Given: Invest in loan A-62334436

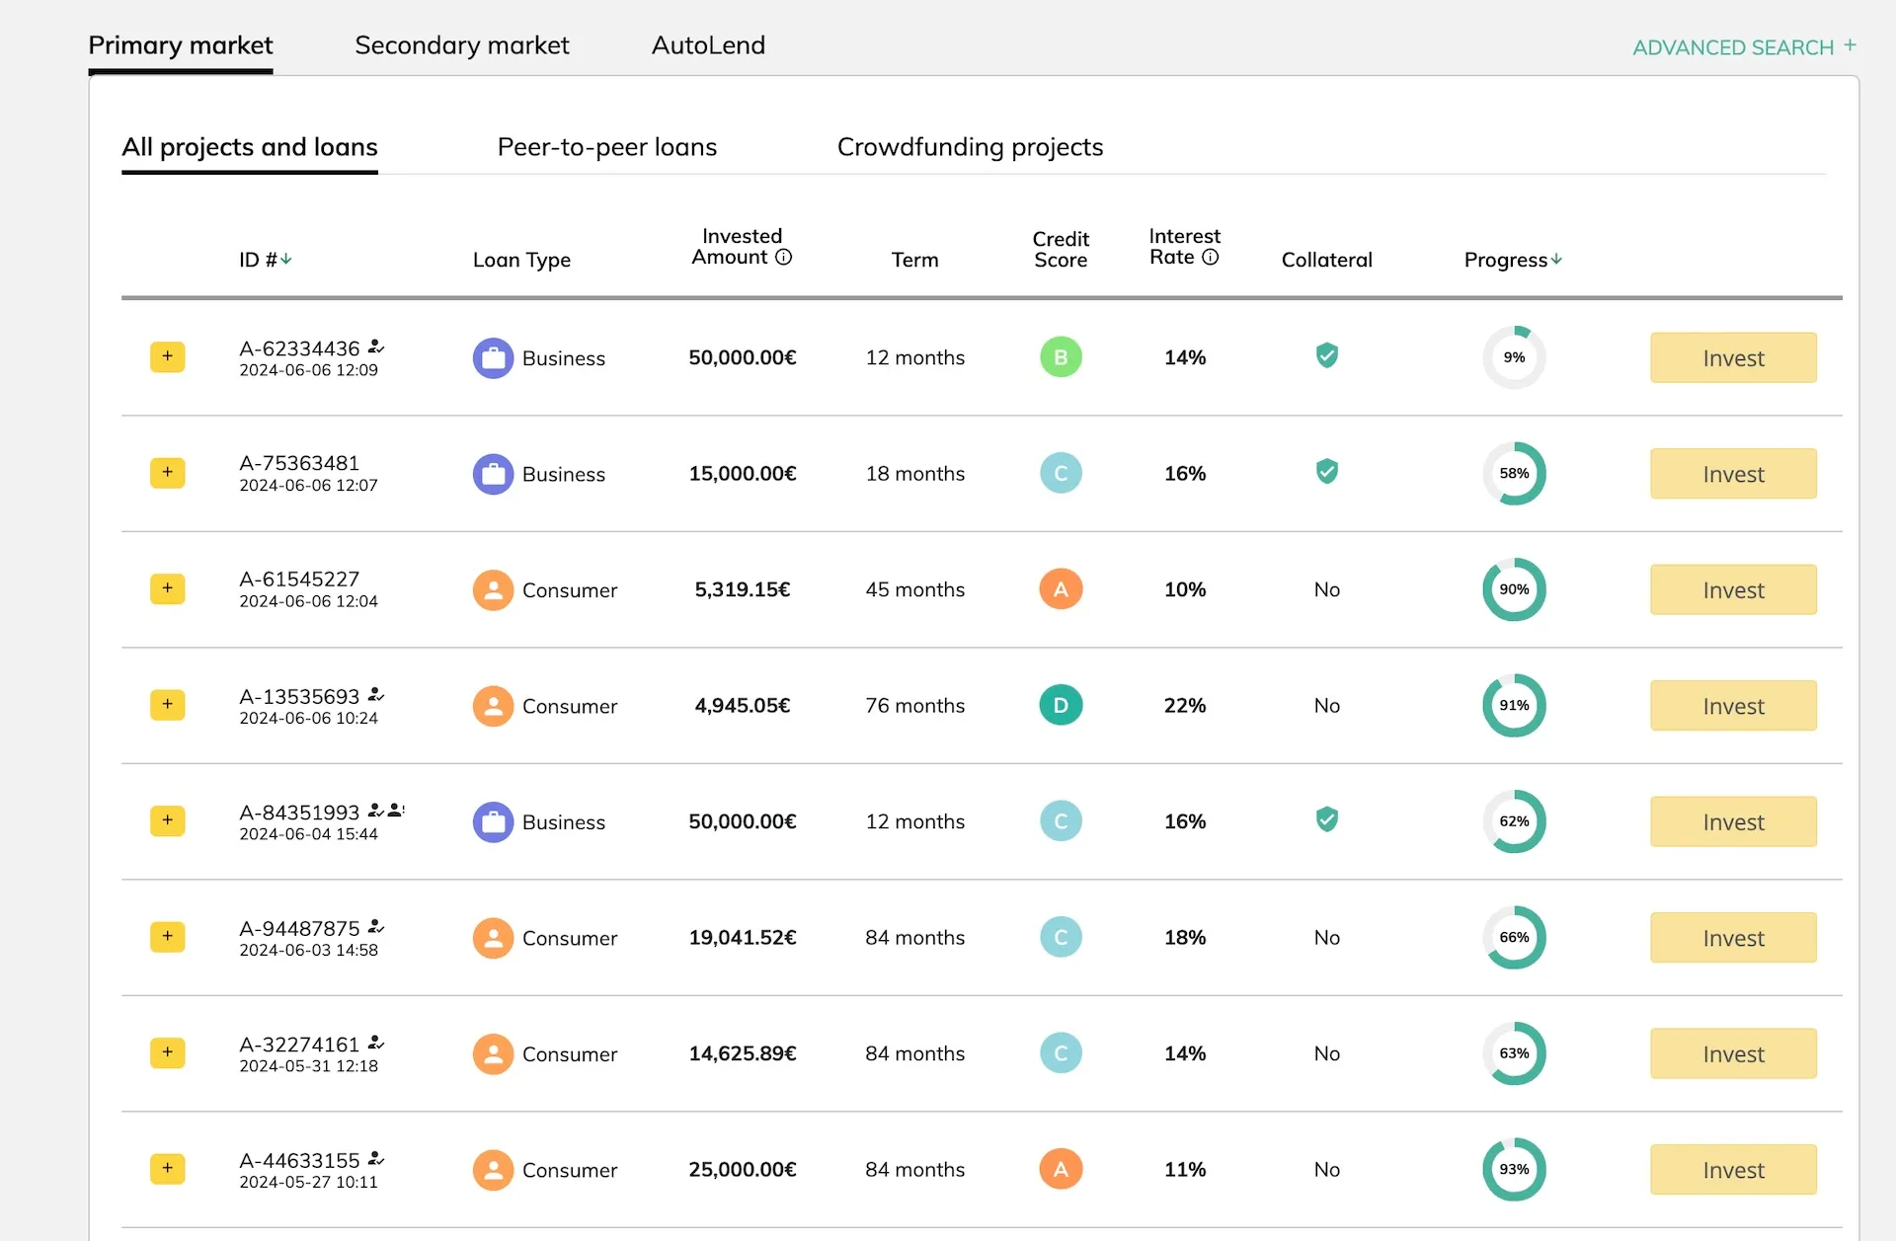Looking at the screenshot, I should point(1733,357).
